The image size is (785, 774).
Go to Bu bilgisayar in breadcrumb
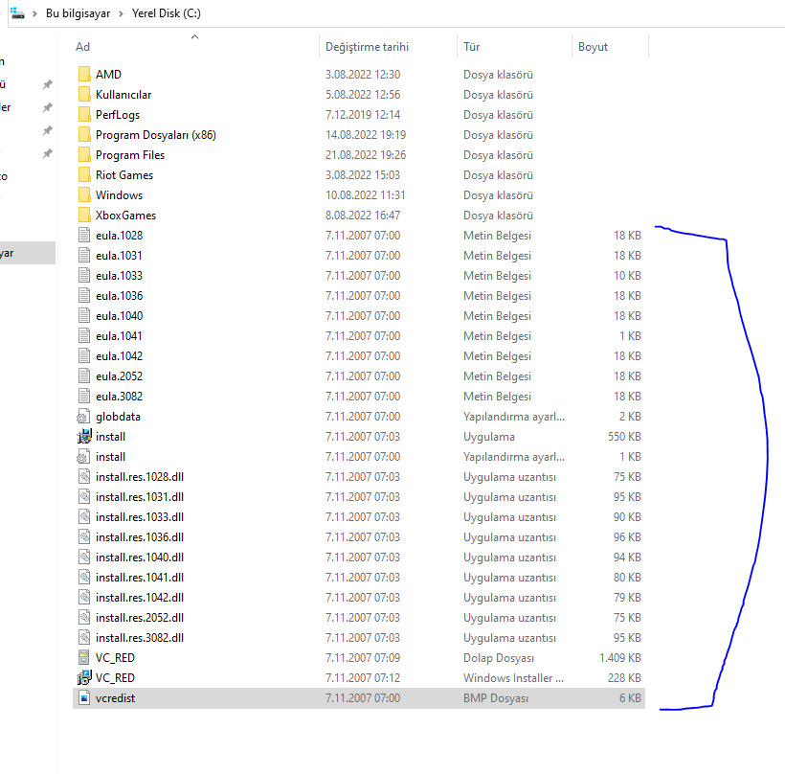78,13
